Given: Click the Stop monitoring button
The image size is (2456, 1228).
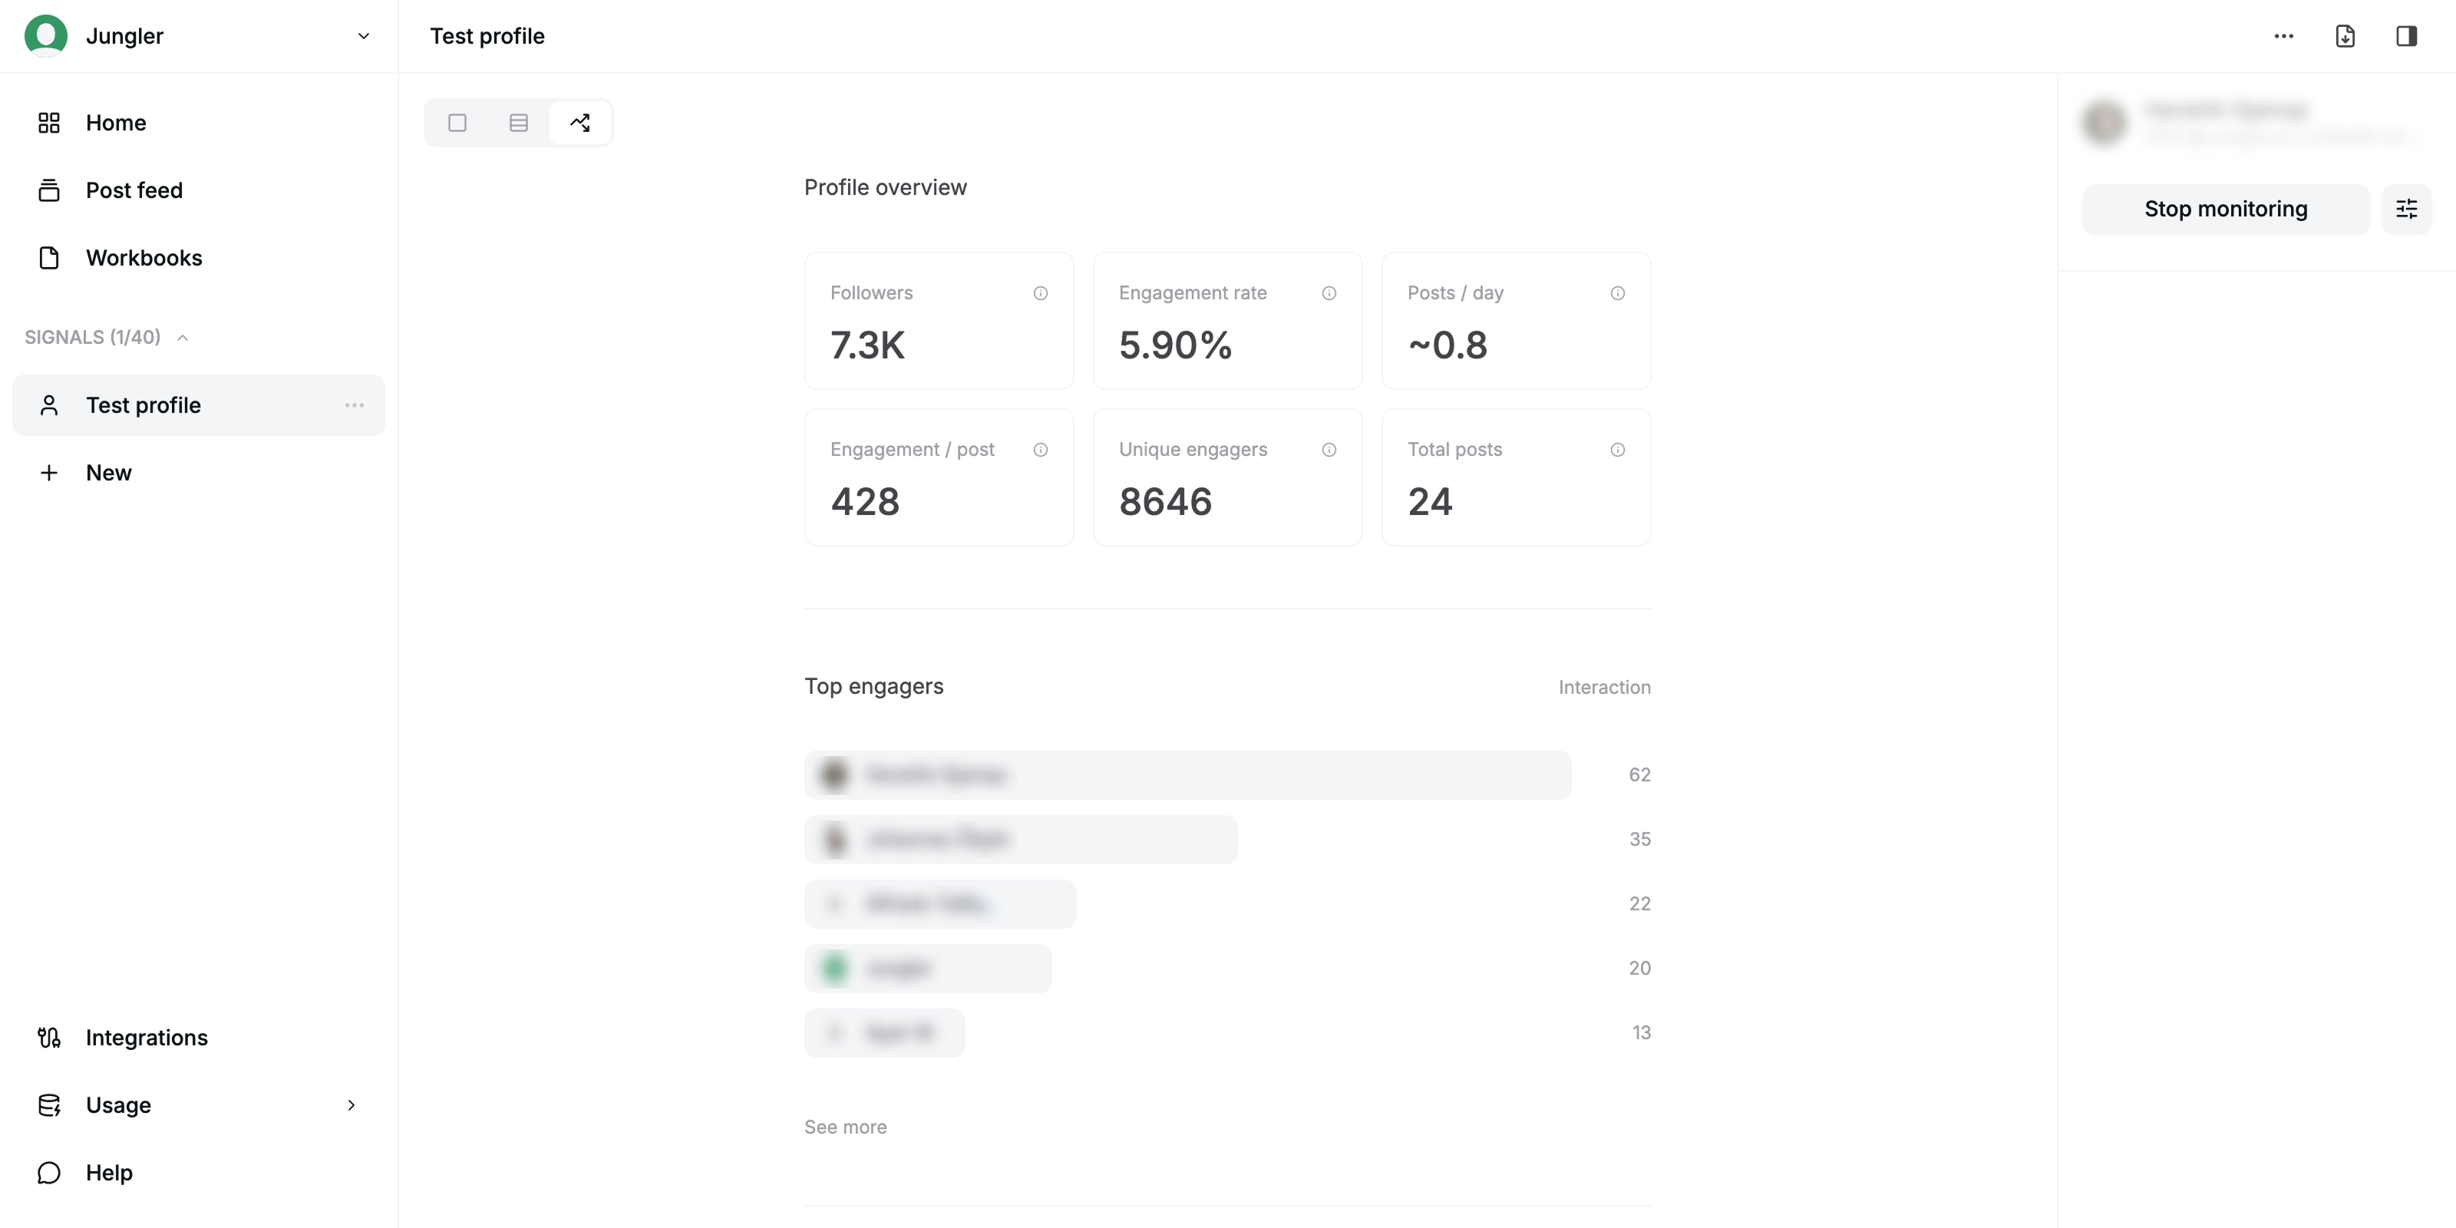Looking at the screenshot, I should (x=2225, y=209).
